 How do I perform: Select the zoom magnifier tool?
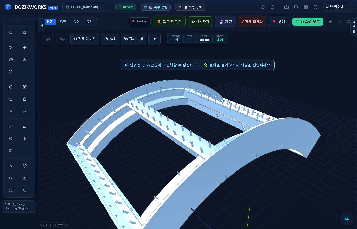(x=24, y=60)
